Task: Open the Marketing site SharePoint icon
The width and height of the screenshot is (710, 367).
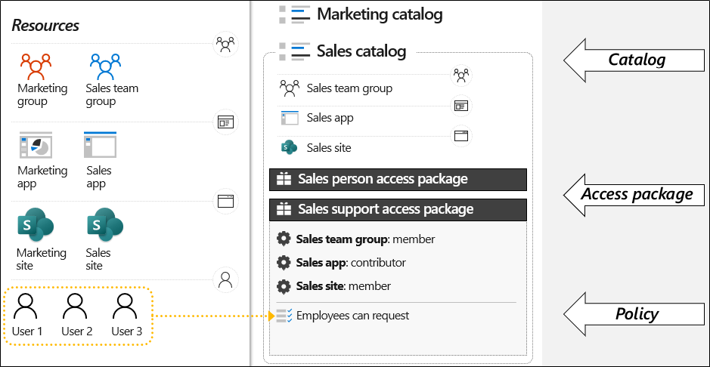Action: (35, 225)
